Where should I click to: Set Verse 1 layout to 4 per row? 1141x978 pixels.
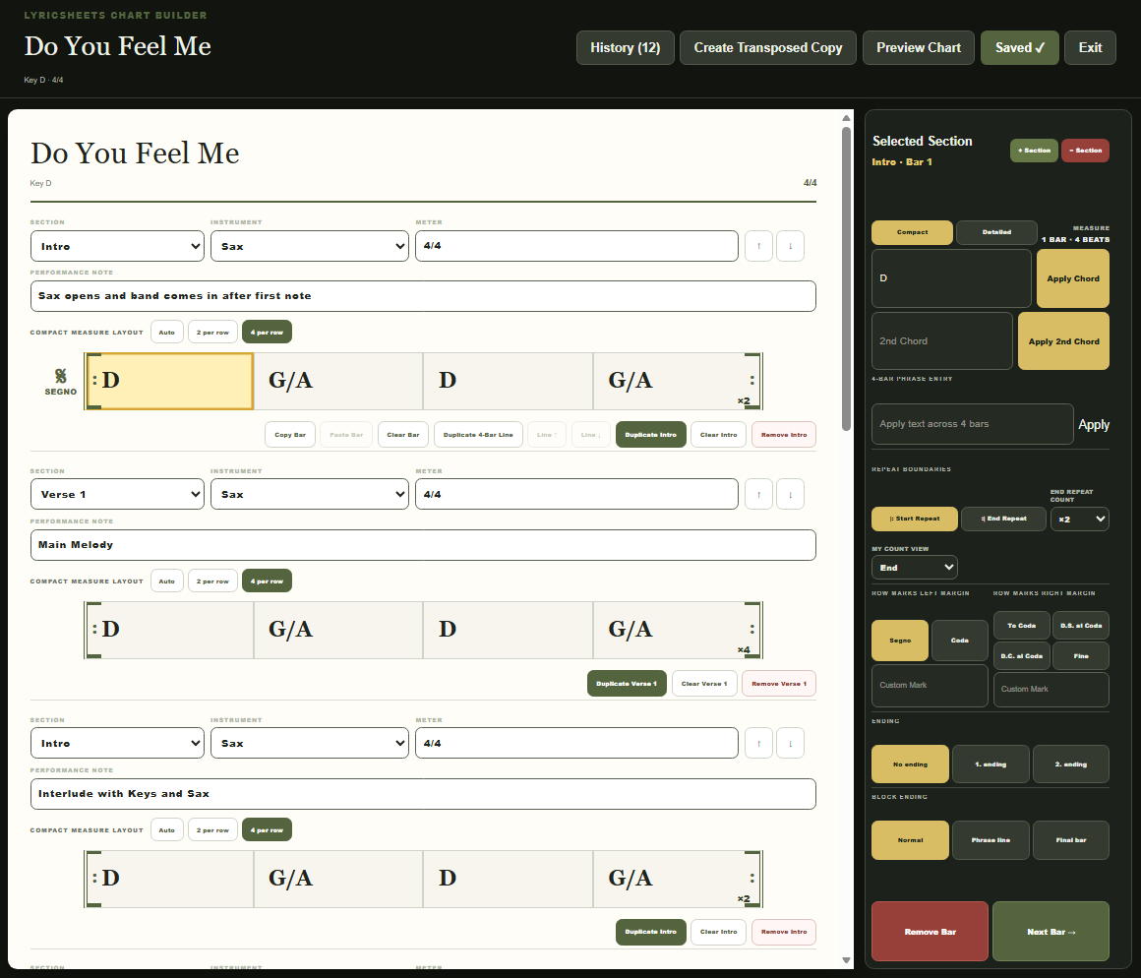267,581
